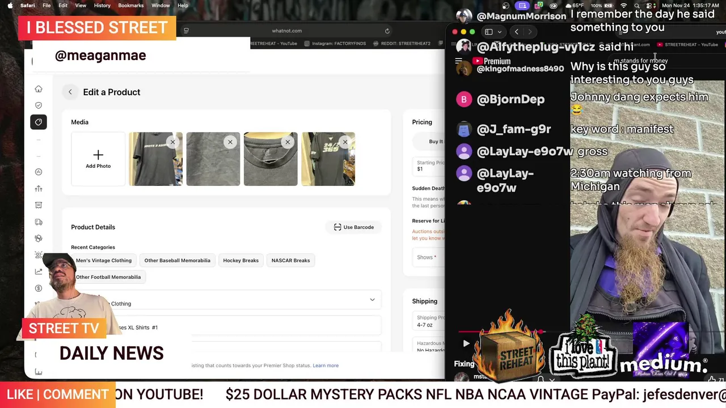Reload the whatnot.com page
This screenshot has height=408, width=726.
(x=387, y=31)
